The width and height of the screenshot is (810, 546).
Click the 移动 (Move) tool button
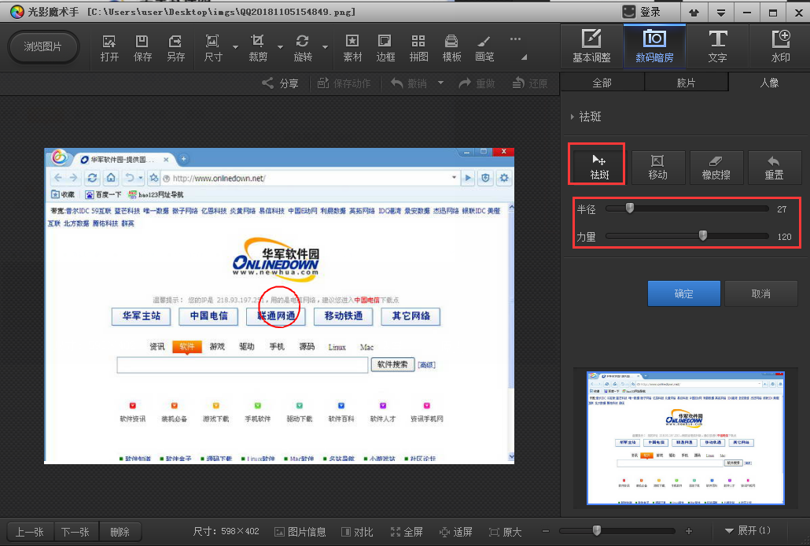(657, 167)
